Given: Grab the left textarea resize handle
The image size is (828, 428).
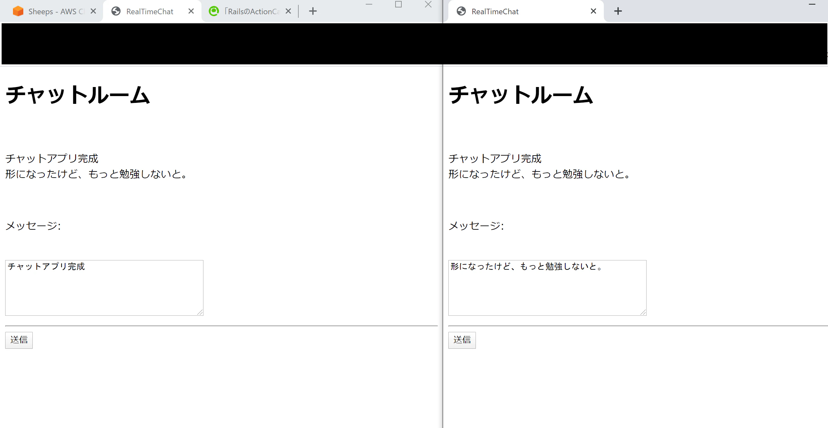Looking at the screenshot, I should pos(200,312).
